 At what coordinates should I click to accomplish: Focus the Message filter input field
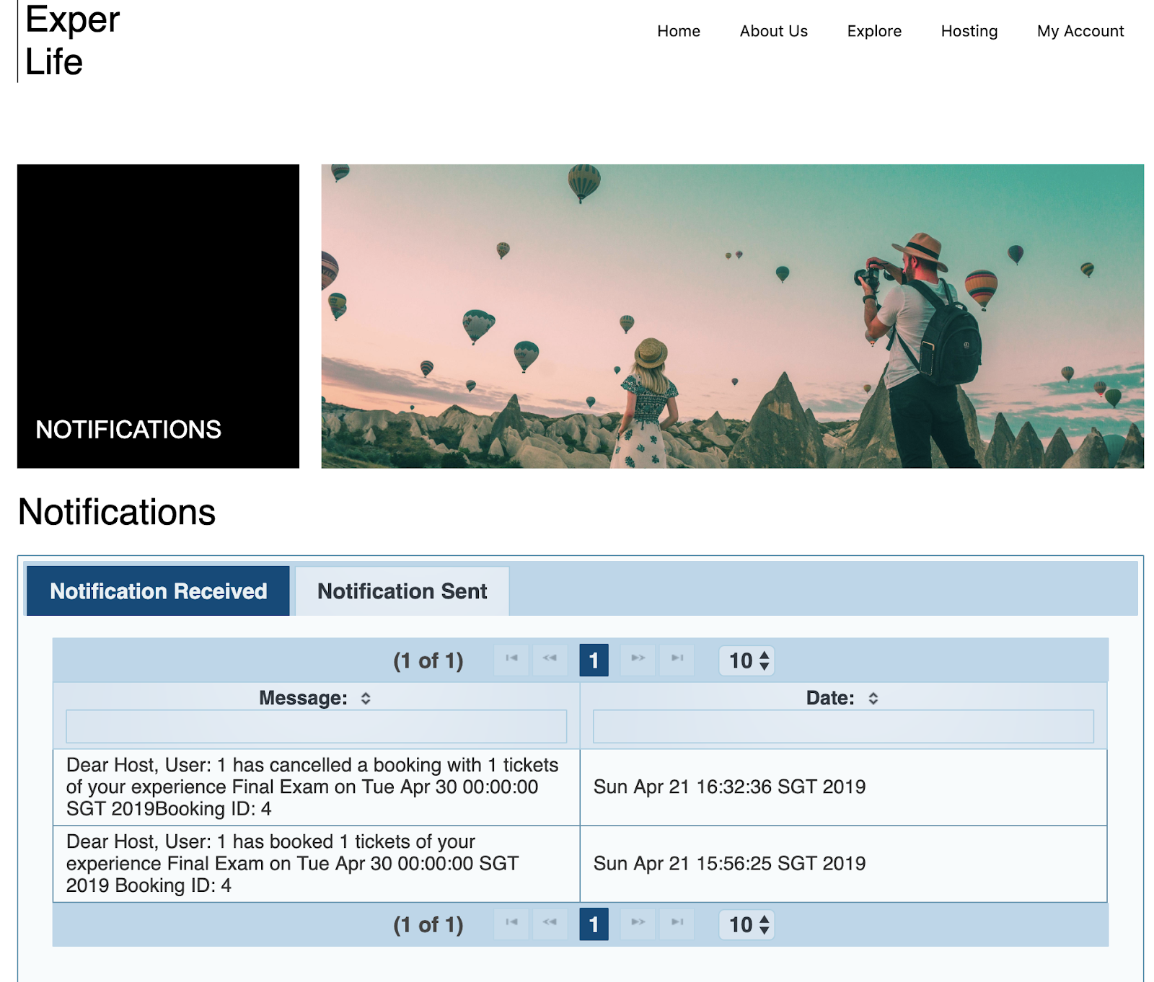pyautogui.click(x=316, y=726)
